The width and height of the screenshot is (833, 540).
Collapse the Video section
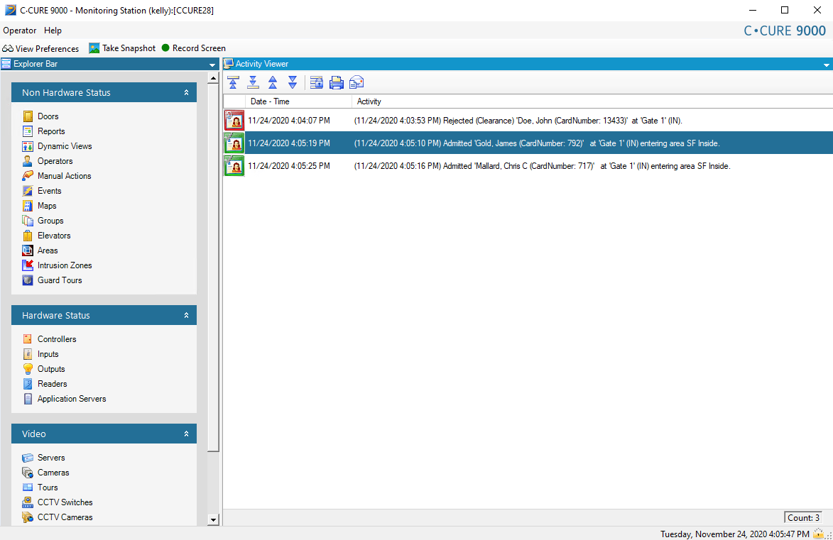(187, 434)
